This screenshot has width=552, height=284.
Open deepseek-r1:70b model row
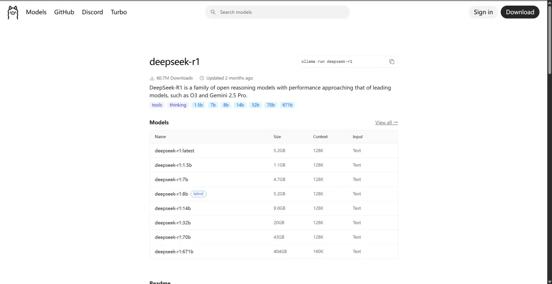[273, 237]
